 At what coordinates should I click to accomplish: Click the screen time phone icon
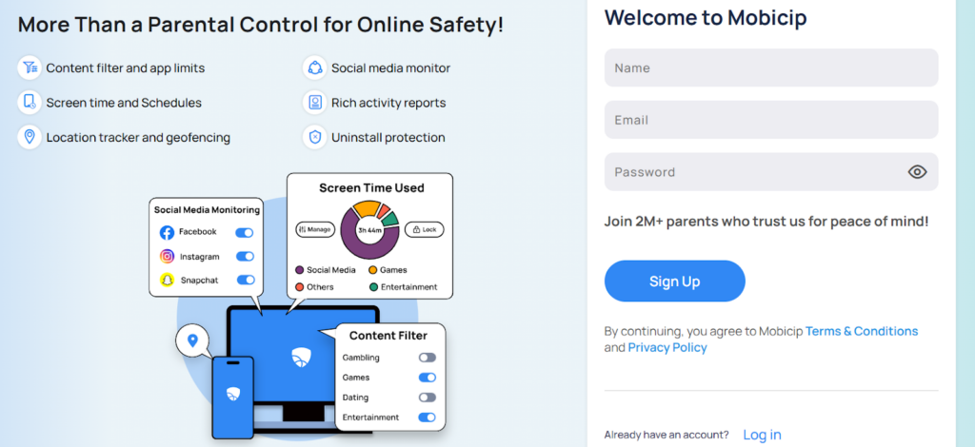click(30, 102)
